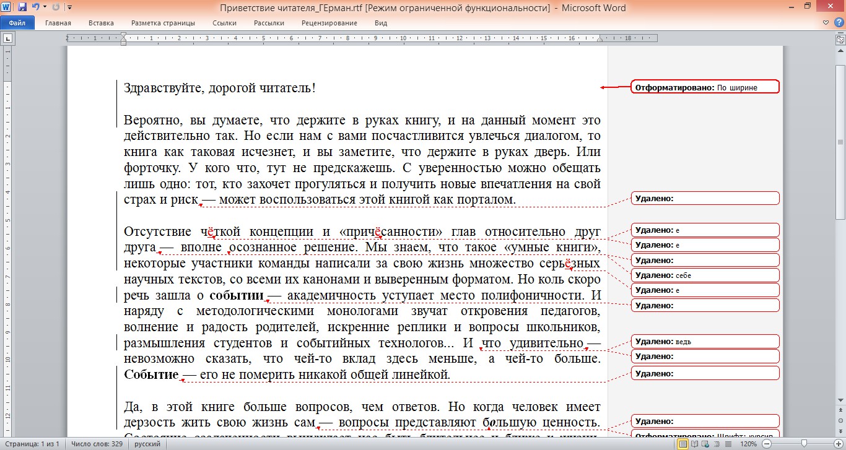Click the 120% zoom level button
This screenshot has height=450, width=846.
tap(748, 444)
